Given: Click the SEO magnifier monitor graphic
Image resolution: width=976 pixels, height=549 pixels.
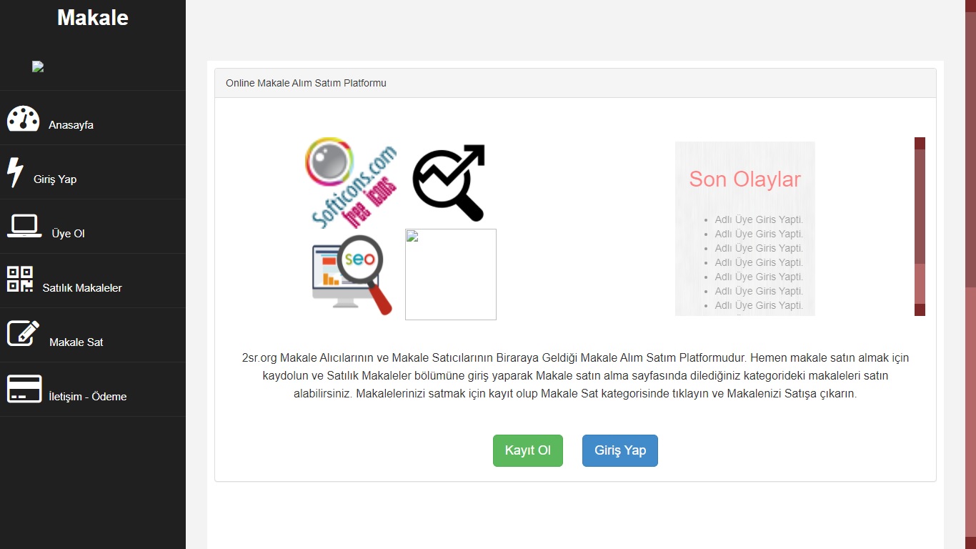Looking at the screenshot, I should click(352, 275).
